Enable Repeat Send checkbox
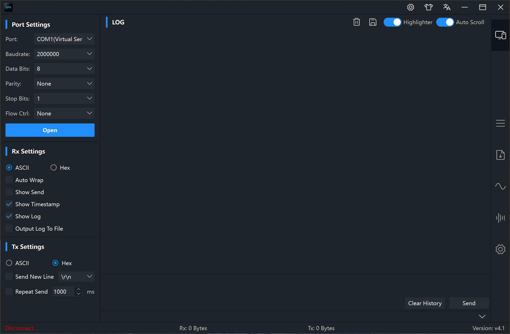Screen dimensions: 510x334 (9, 291)
